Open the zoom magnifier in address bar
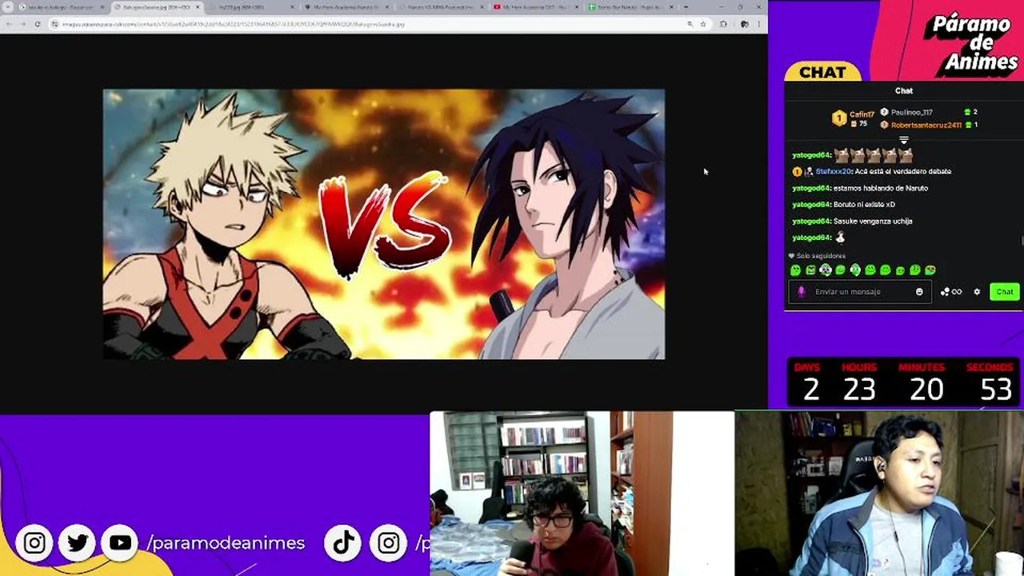Image resolution: width=1024 pixels, height=576 pixels. (690, 24)
